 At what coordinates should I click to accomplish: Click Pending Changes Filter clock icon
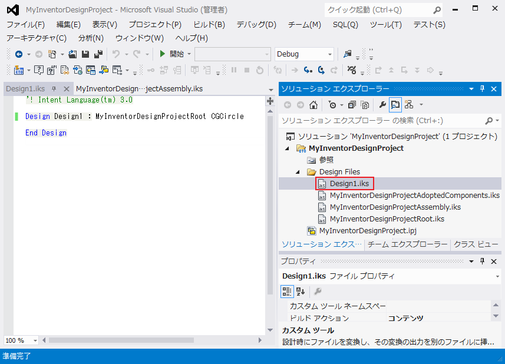[x=332, y=105]
